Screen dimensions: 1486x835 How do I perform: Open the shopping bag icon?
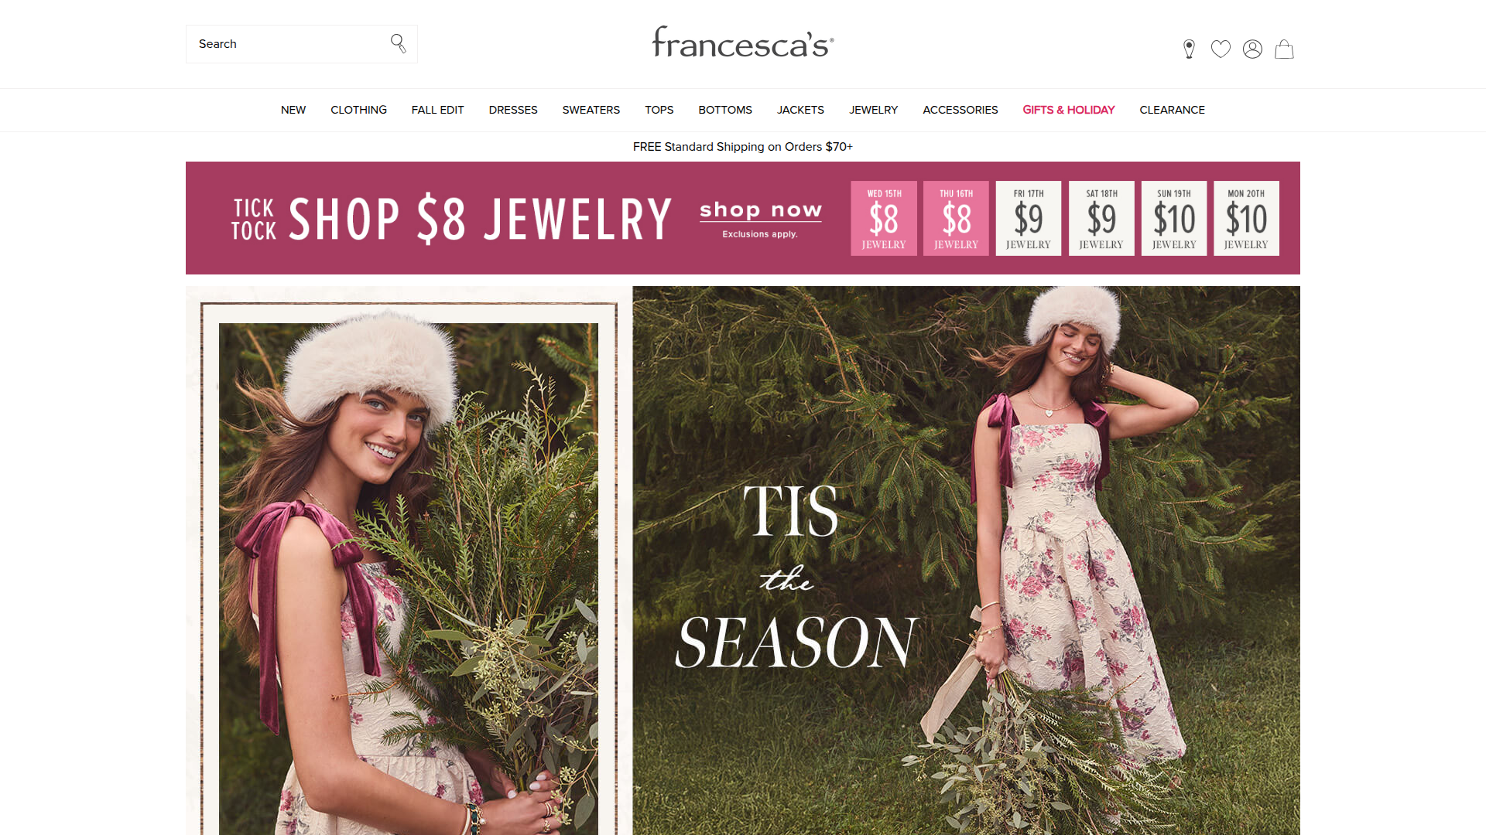pyautogui.click(x=1284, y=49)
